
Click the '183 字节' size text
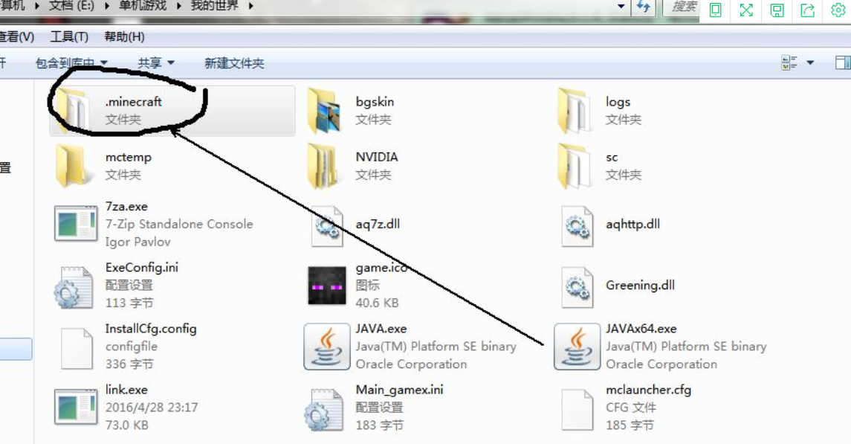(x=379, y=425)
